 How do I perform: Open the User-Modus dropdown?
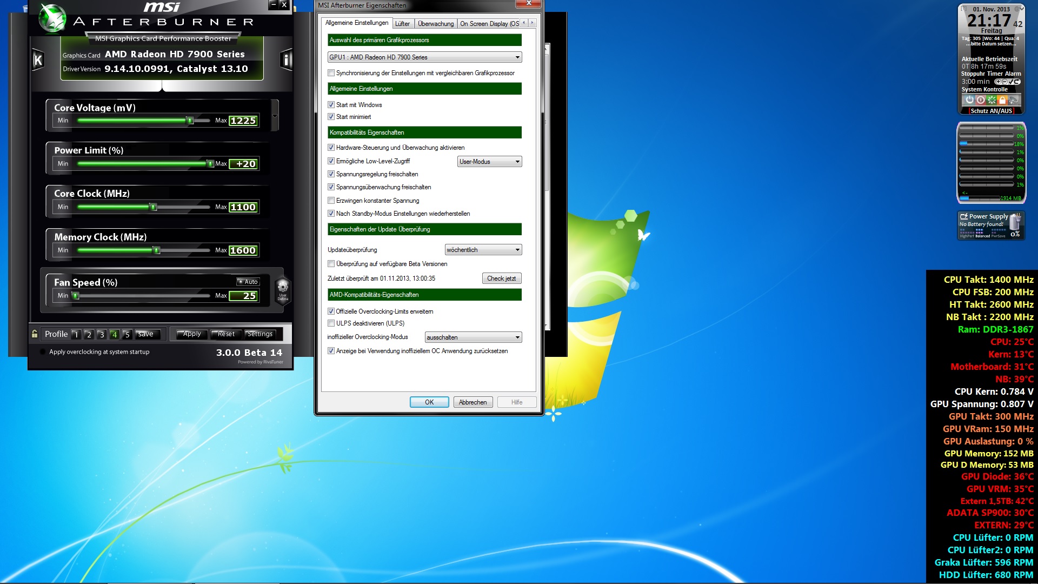(489, 162)
